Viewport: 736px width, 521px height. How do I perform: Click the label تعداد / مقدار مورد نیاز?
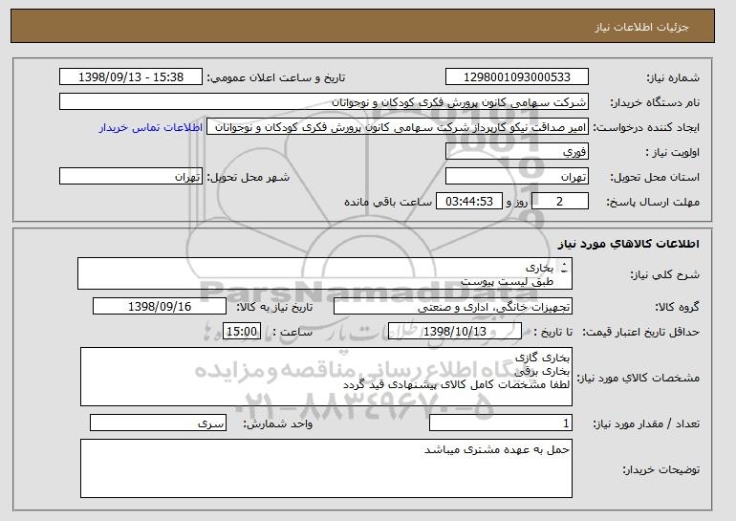pyautogui.click(x=646, y=423)
